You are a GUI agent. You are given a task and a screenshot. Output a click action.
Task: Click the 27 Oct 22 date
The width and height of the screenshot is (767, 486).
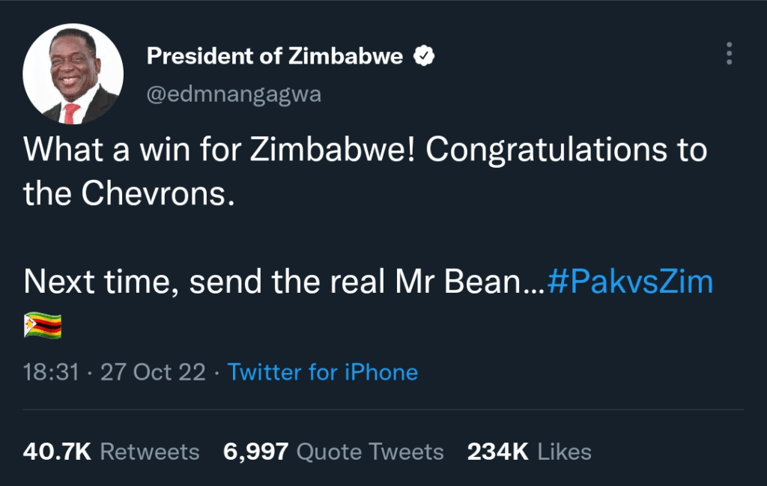point(153,371)
